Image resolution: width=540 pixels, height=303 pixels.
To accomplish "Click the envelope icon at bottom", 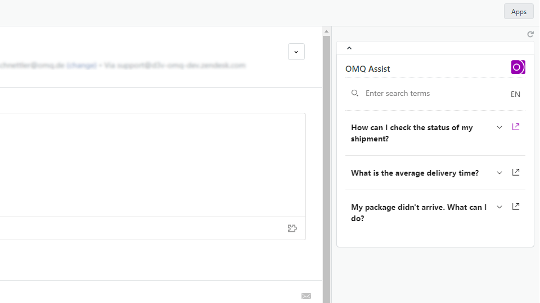I will [x=306, y=296].
